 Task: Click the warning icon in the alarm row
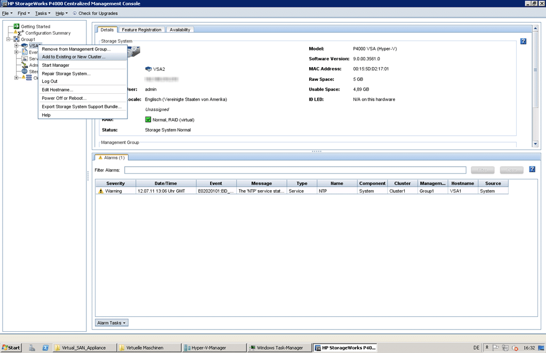tap(101, 191)
